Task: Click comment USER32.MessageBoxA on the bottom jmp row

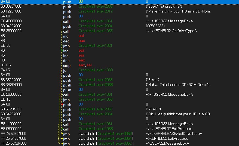Action: (167, 143)
